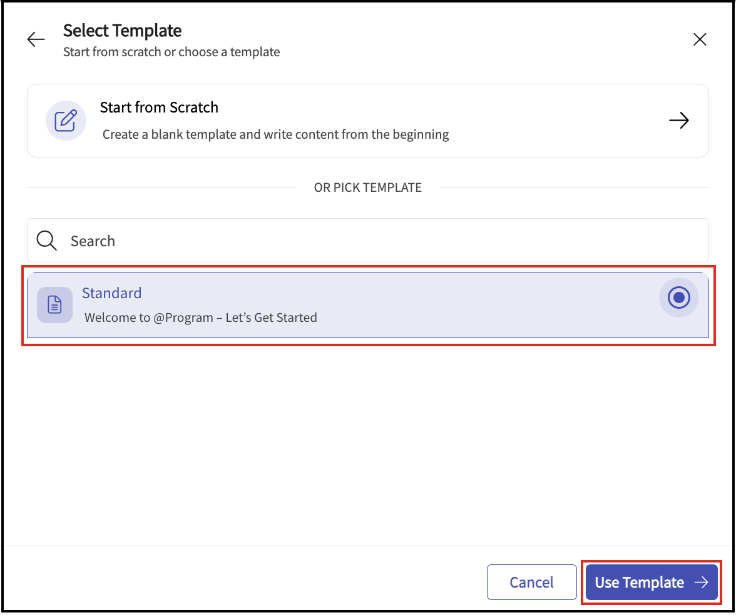Screen dimensions: 736x615
Task: Click the Select Template heading
Action: click(123, 30)
